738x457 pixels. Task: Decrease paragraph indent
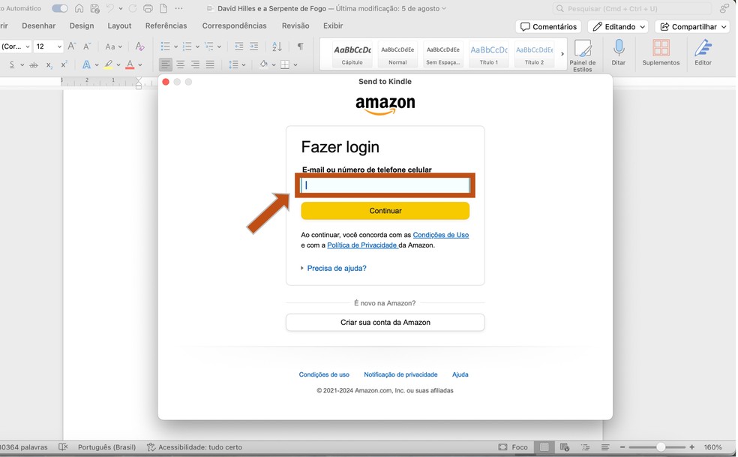click(238, 47)
